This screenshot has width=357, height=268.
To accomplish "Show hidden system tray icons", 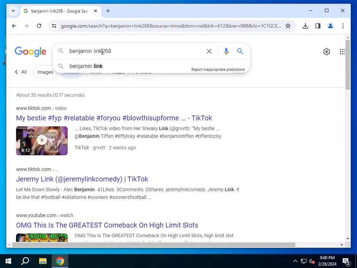I will coord(295,261).
